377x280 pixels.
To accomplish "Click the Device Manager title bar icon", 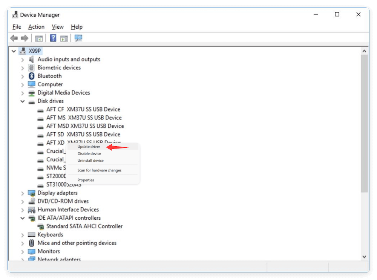I will [x=15, y=15].
